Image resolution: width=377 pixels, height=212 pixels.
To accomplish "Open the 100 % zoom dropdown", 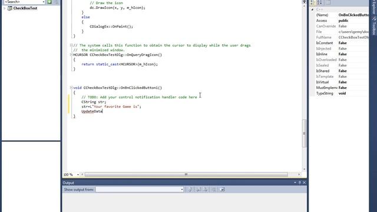I will tap(78, 175).
